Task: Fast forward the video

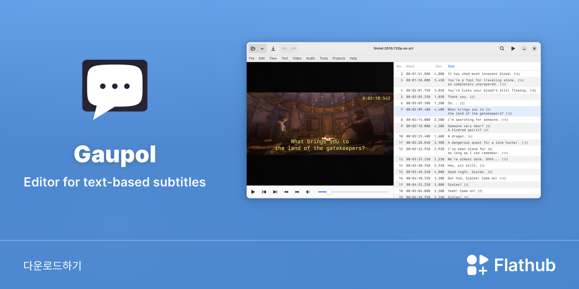Action: tap(297, 192)
